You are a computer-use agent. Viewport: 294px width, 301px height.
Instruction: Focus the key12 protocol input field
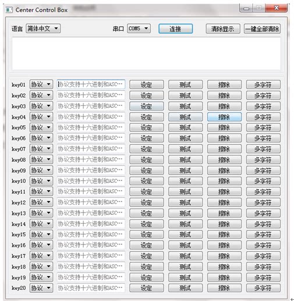(91, 202)
